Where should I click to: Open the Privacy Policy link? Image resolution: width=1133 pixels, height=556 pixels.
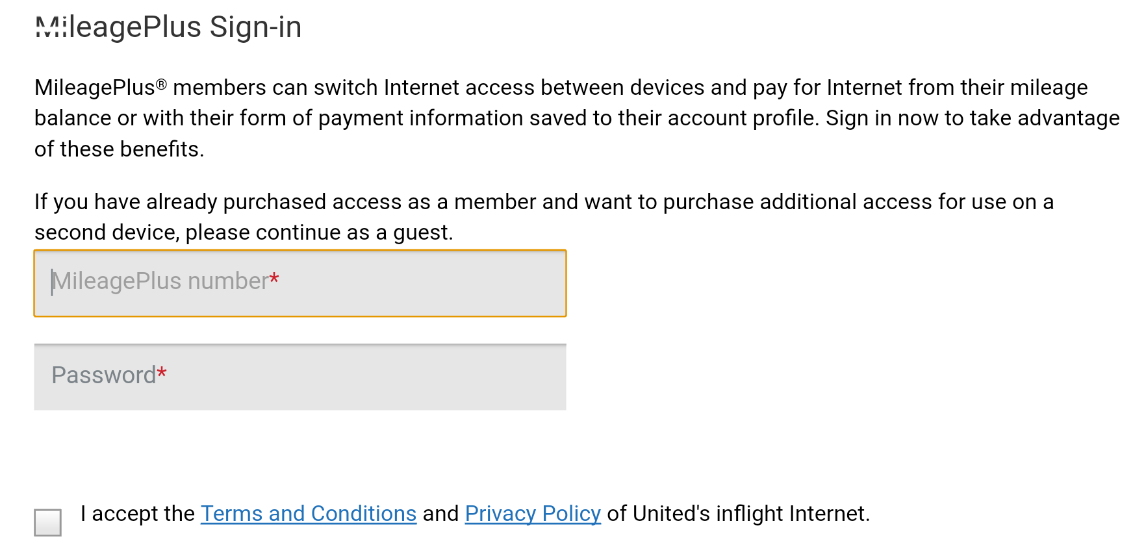(x=533, y=514)
